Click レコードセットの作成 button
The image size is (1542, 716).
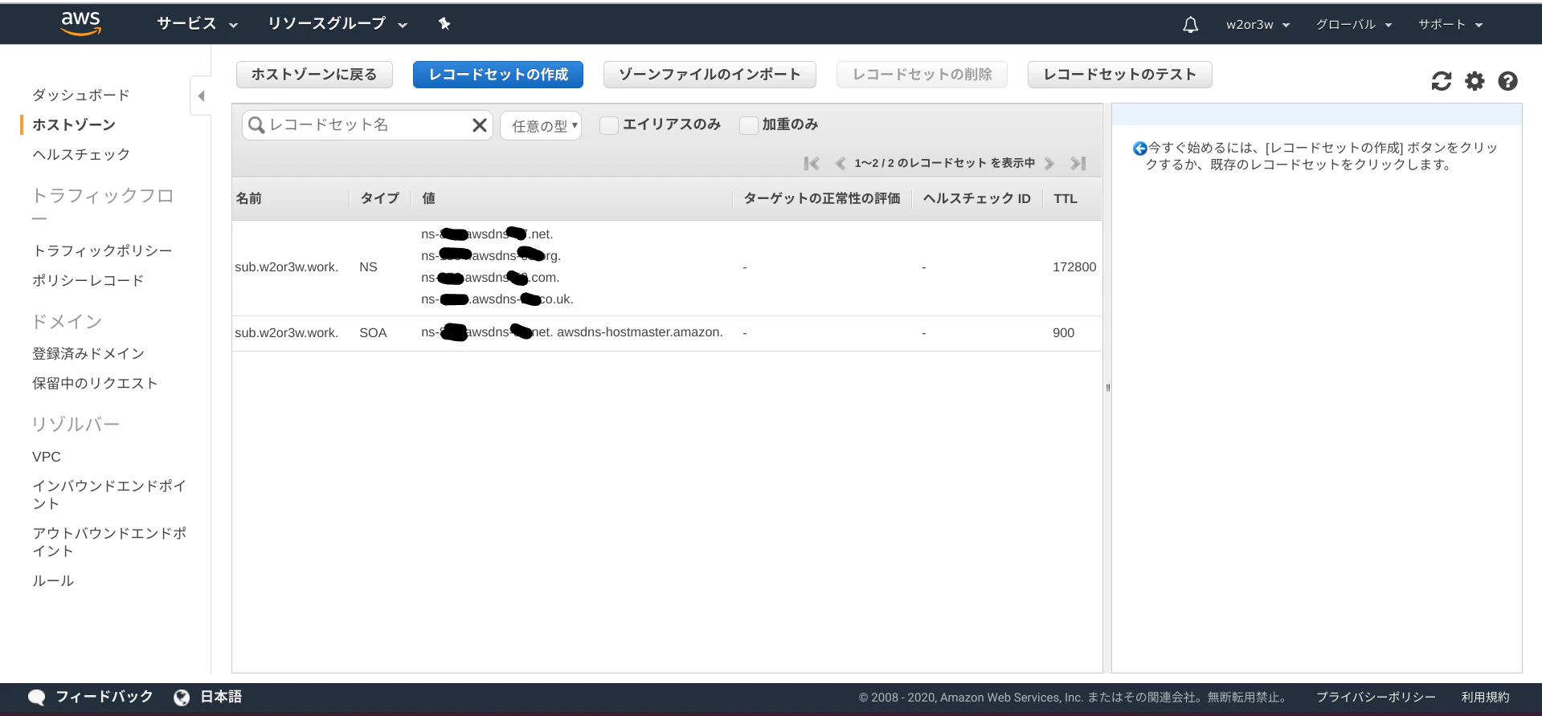pos(498,75)
